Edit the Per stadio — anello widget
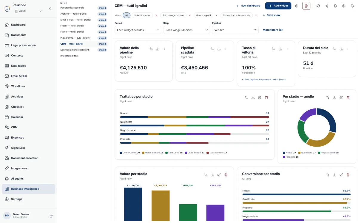Viewport: 358px width, 223px height. (341, 97)
